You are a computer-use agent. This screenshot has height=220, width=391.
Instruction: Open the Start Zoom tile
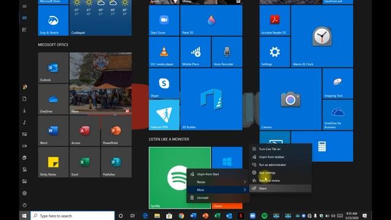[164, 20]
